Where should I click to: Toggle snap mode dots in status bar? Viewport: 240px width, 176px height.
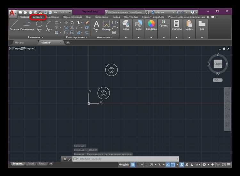[x=138, y=164]
